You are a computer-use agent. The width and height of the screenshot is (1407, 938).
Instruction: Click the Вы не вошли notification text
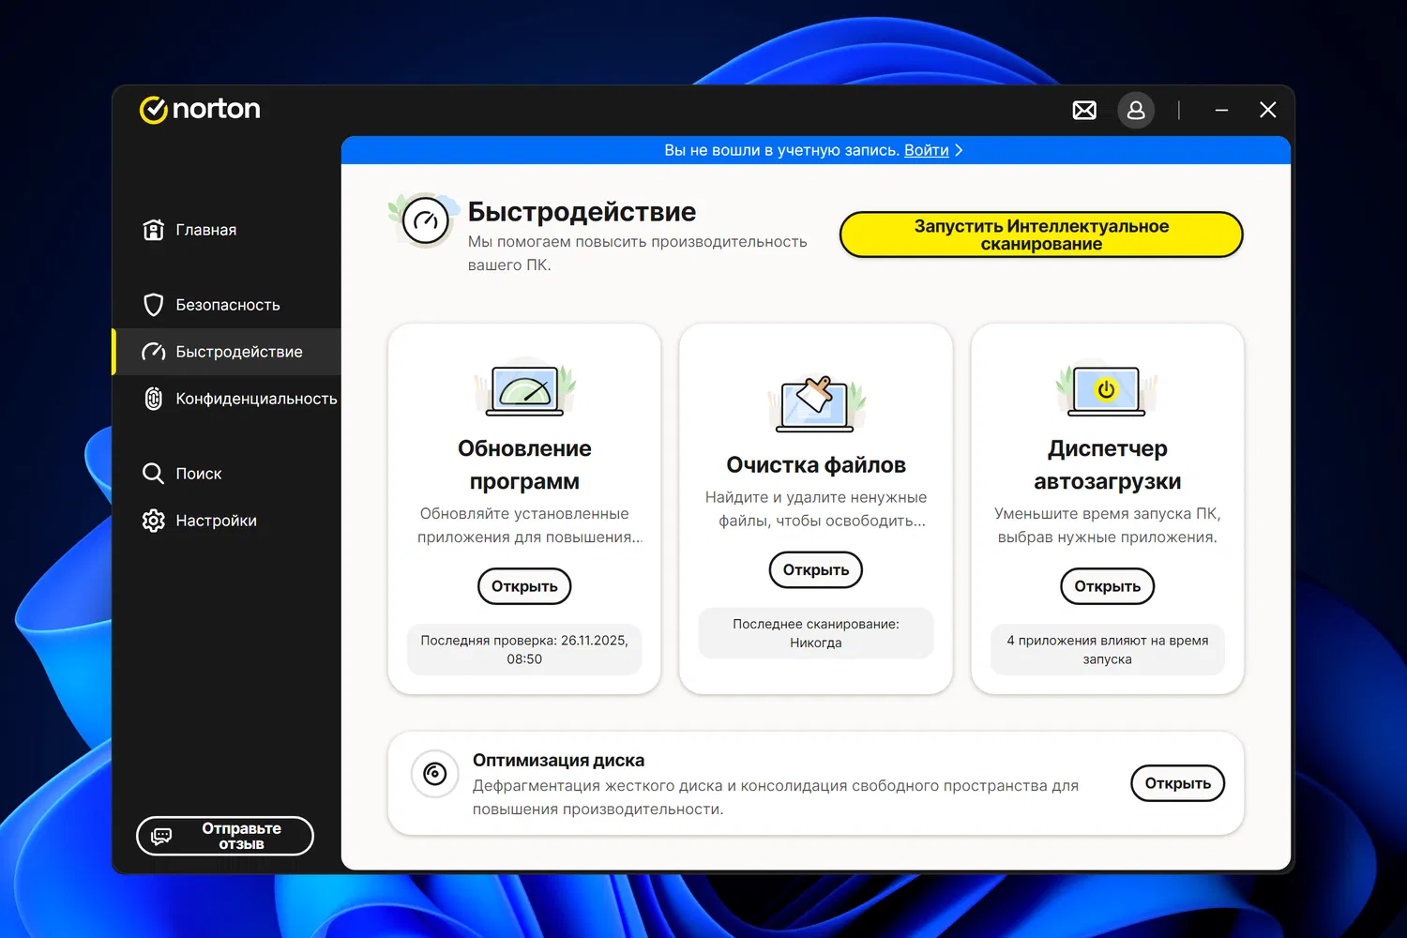[x=782, y=150]
